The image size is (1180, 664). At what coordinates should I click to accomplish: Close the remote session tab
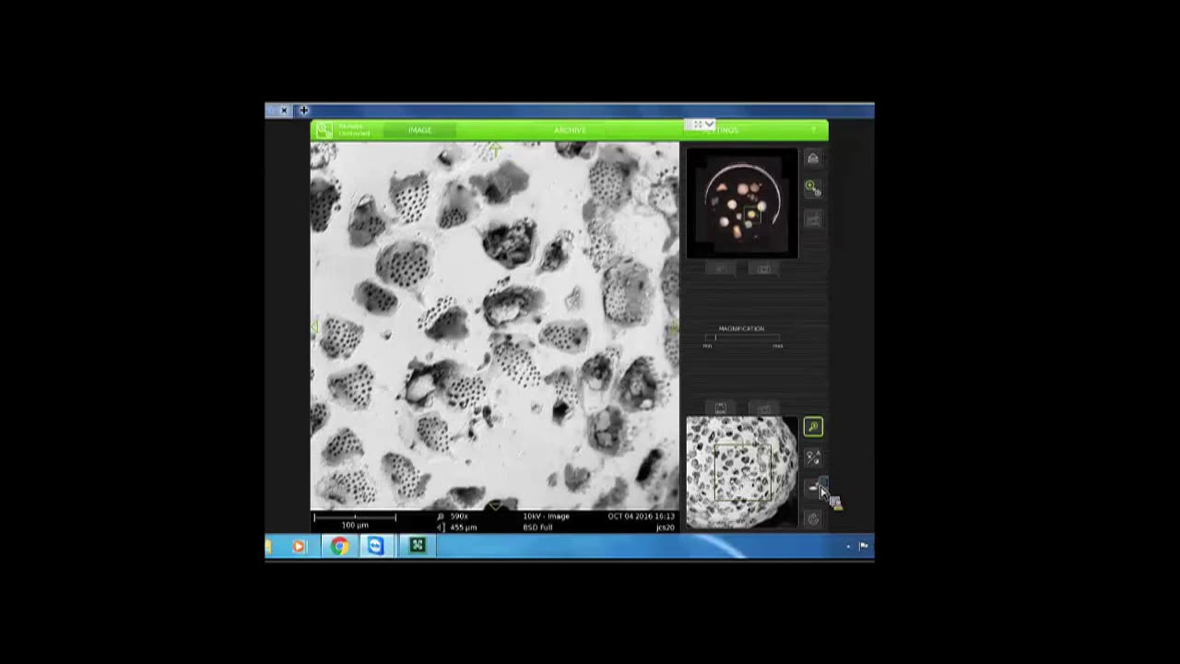(x=284, y=111)
